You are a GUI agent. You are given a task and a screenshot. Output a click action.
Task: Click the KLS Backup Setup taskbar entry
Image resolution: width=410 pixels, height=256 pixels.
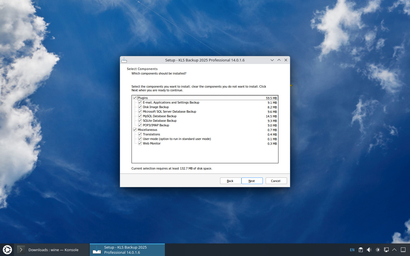pos(127,250)
